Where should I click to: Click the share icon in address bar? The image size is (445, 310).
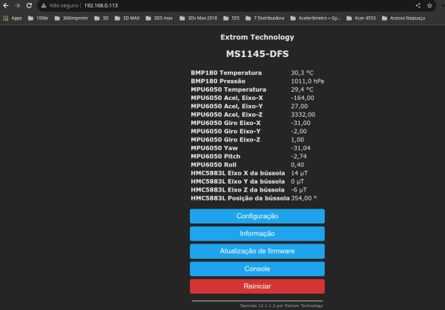tap(418, 5)
